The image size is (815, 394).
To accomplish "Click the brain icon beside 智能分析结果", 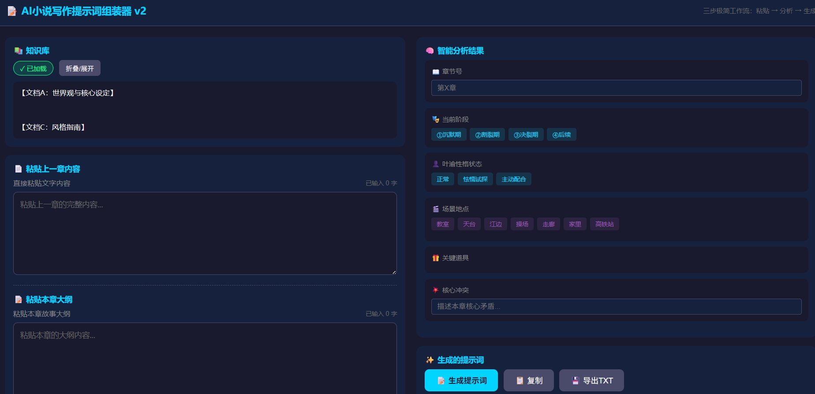I will point(430,51).
